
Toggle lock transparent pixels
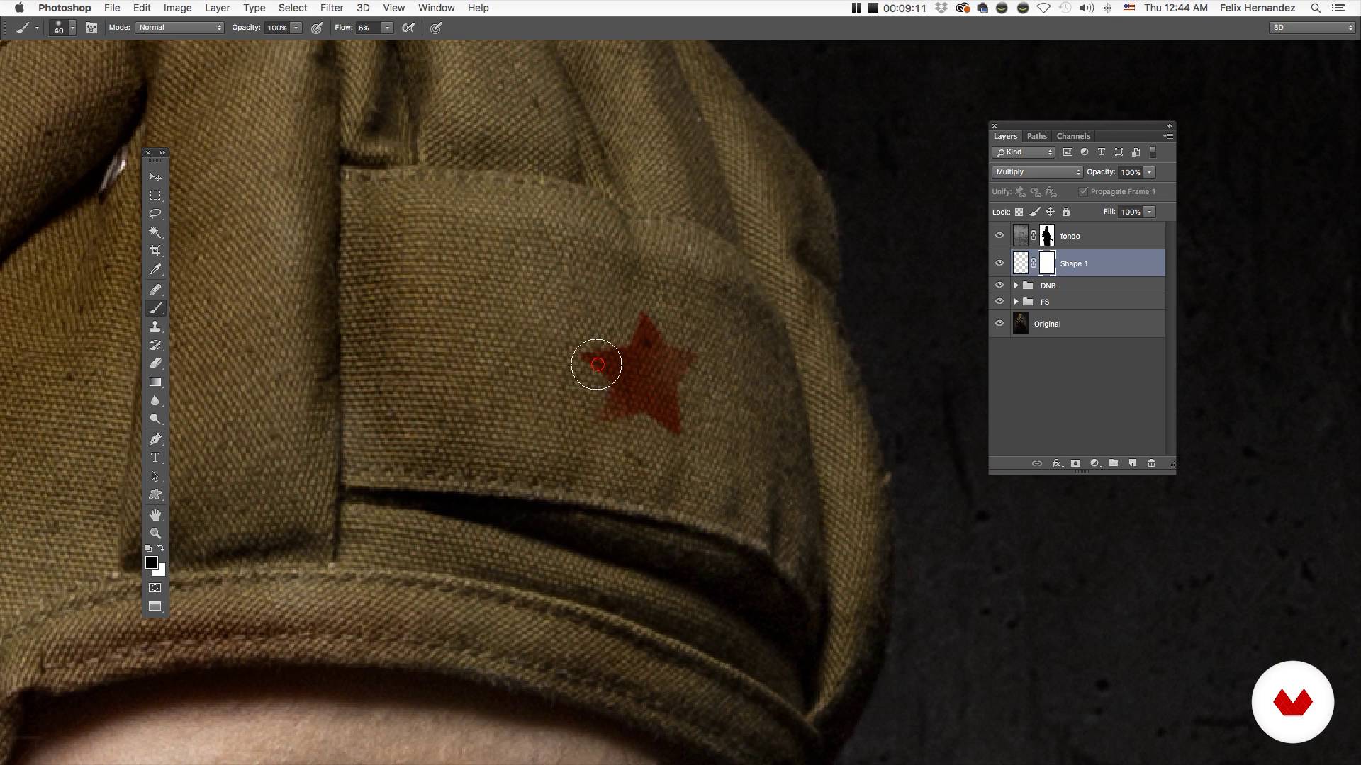1019,212
